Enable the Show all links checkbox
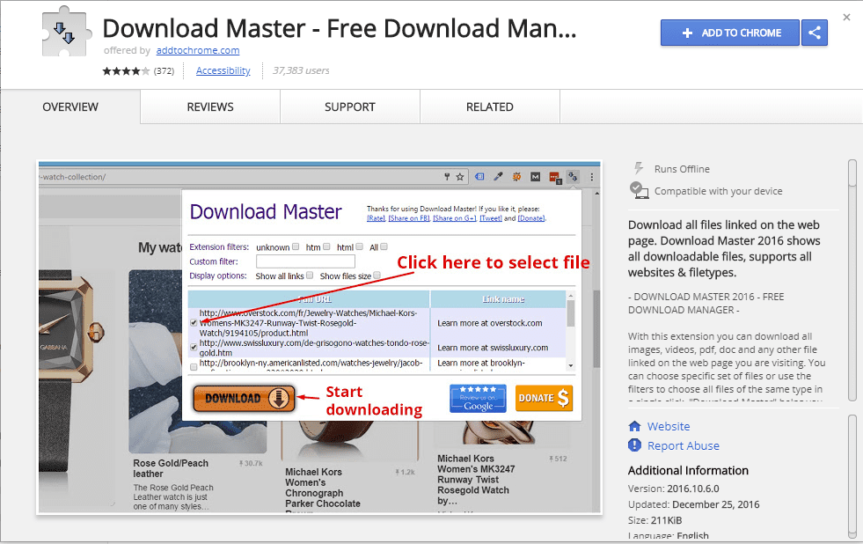863x544 pixels. coord(310,276)
